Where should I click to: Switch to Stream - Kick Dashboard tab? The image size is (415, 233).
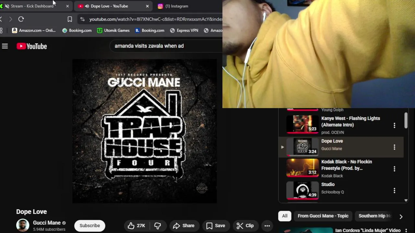point(32,6)
